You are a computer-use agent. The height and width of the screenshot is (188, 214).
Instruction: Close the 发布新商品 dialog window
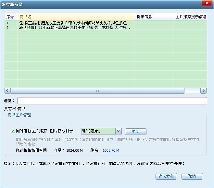coord(207,4)
